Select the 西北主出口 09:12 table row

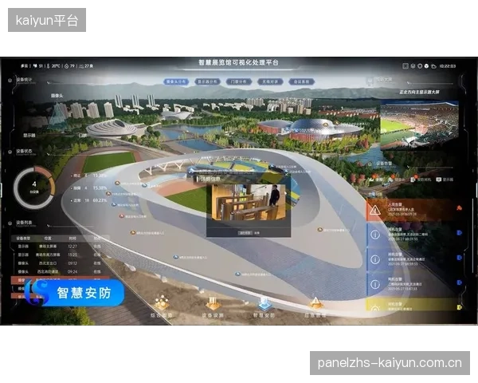[60, 263]
